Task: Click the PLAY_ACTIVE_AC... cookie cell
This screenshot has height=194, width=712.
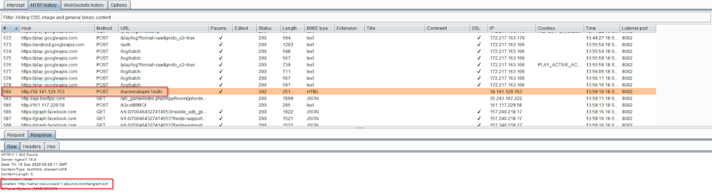Action: tap(558, 65)
